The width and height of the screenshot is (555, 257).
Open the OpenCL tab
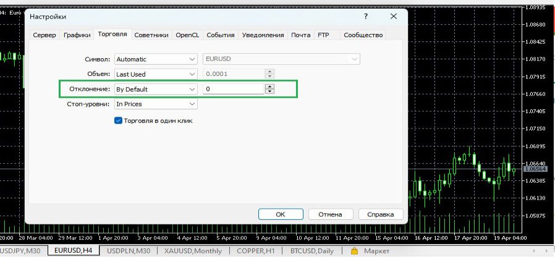coord(187,35)
